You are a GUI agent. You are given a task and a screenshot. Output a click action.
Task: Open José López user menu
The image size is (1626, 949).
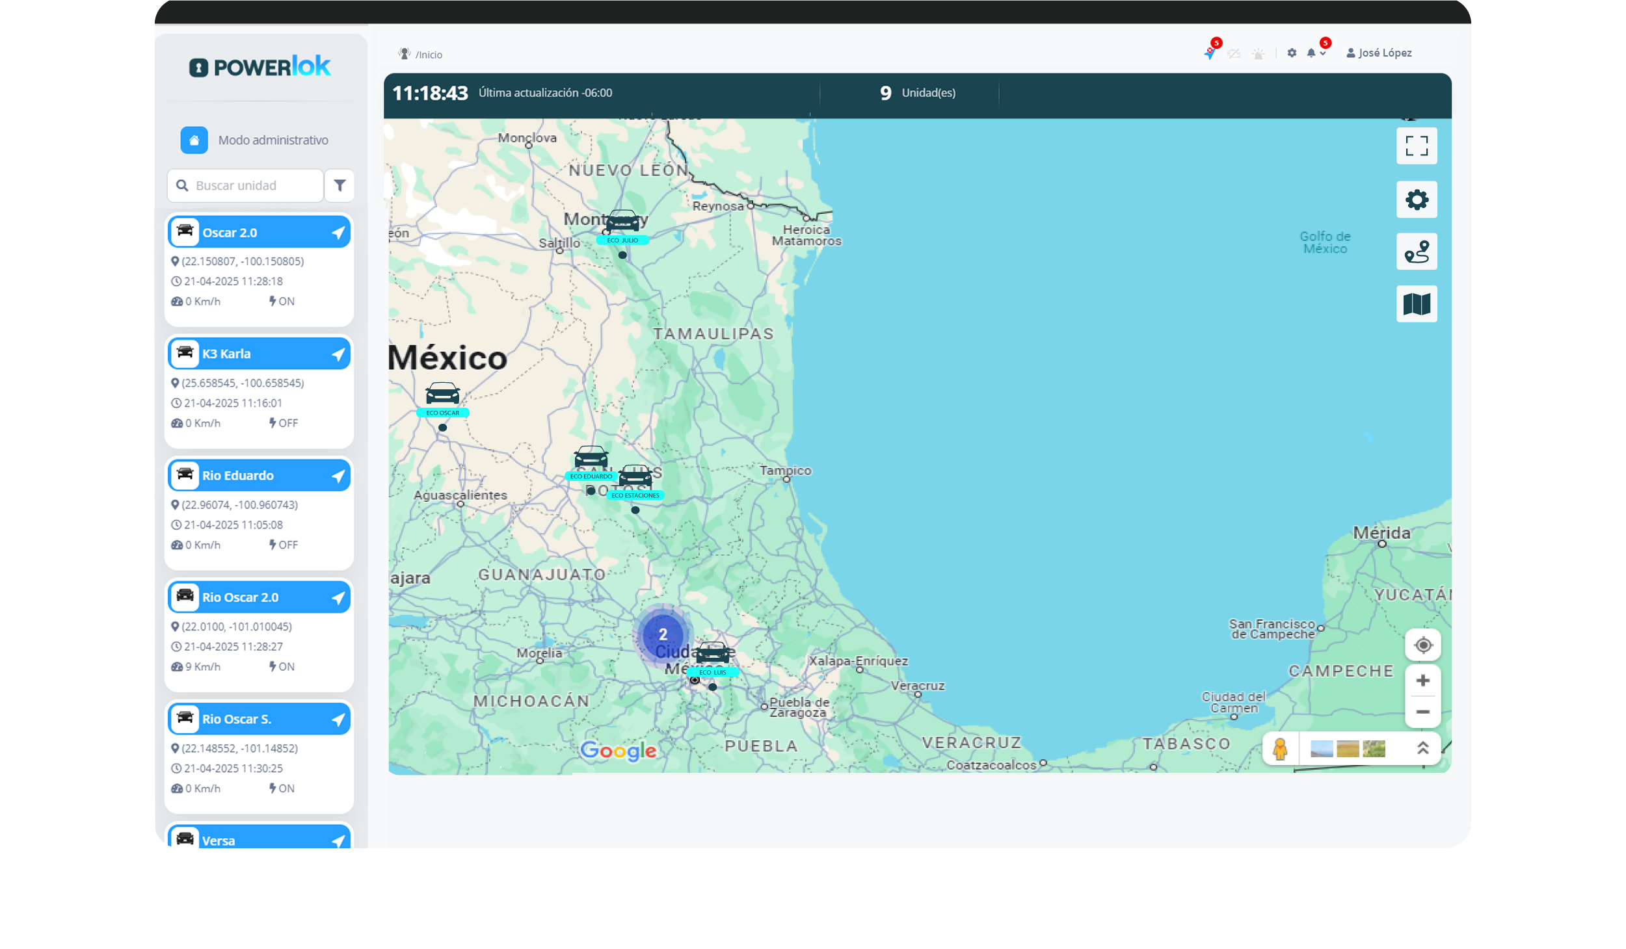click(x=1379, y=53)
